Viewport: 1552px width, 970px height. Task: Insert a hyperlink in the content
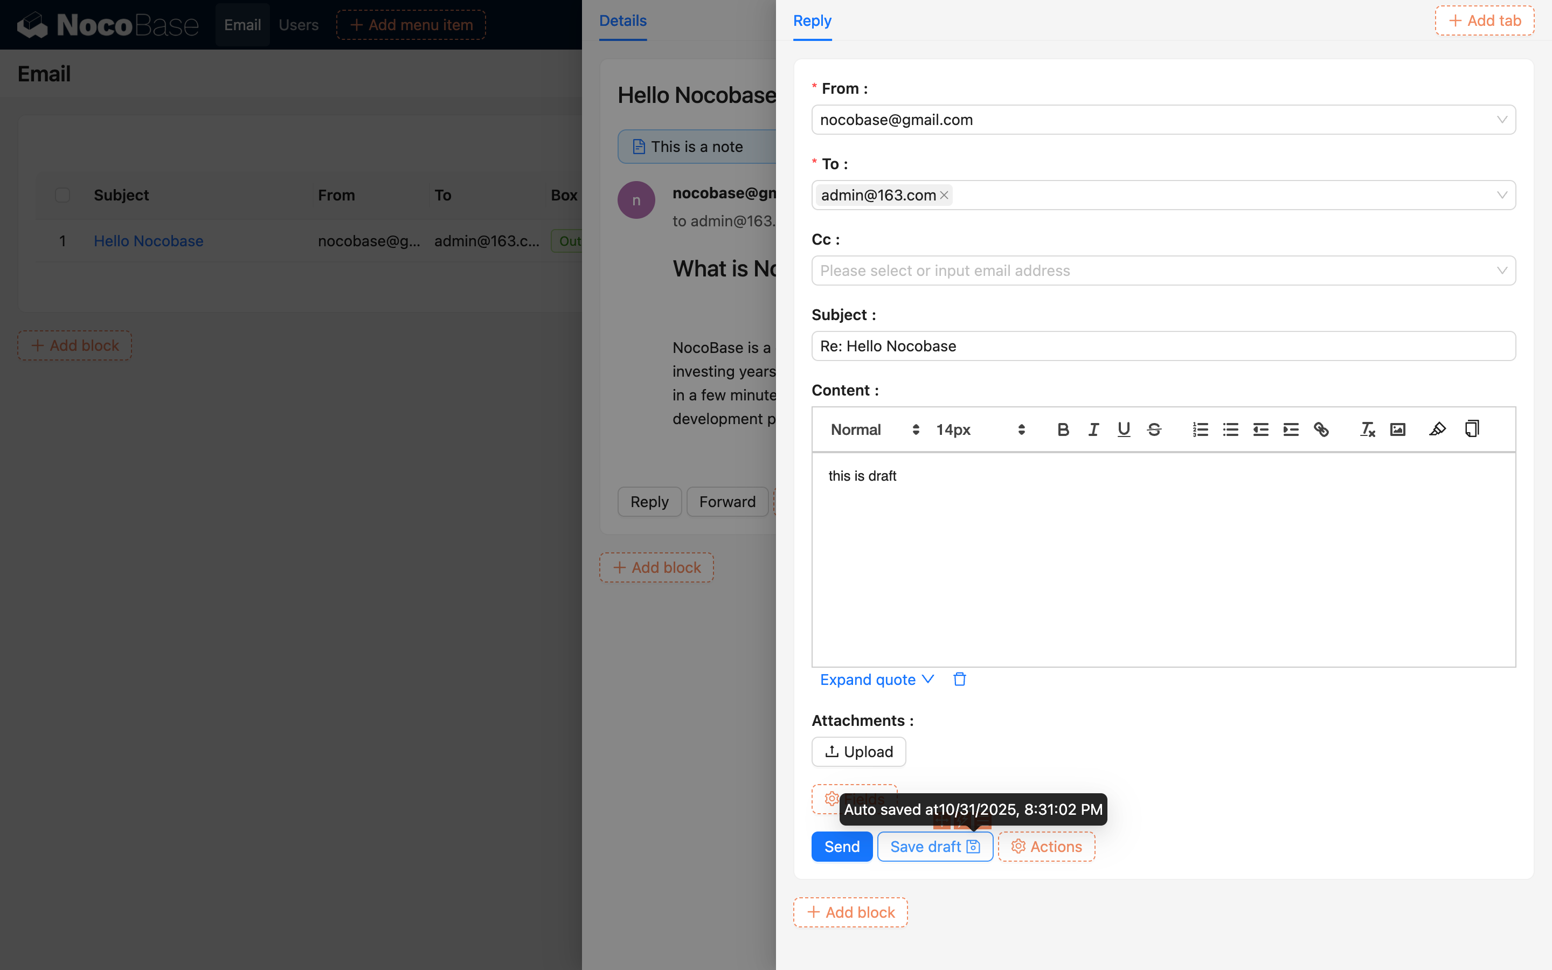click(1321, 430)
